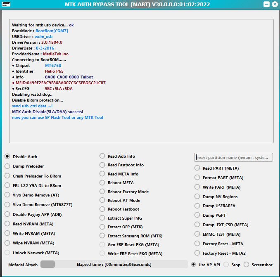The height and width of the screenshot is (277, 280).
Task: Choose Vivo Demo Remove (AT)
Action: (7, 195)
